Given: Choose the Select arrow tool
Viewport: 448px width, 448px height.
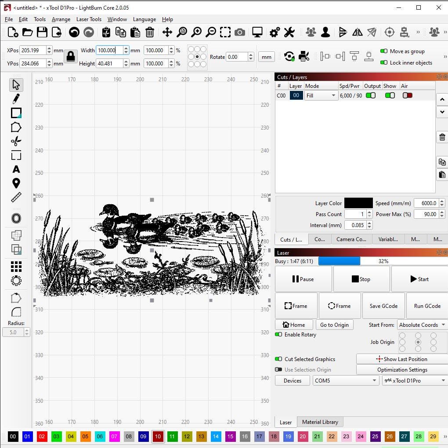Looking at the screenshot, I should pos(16,85).
